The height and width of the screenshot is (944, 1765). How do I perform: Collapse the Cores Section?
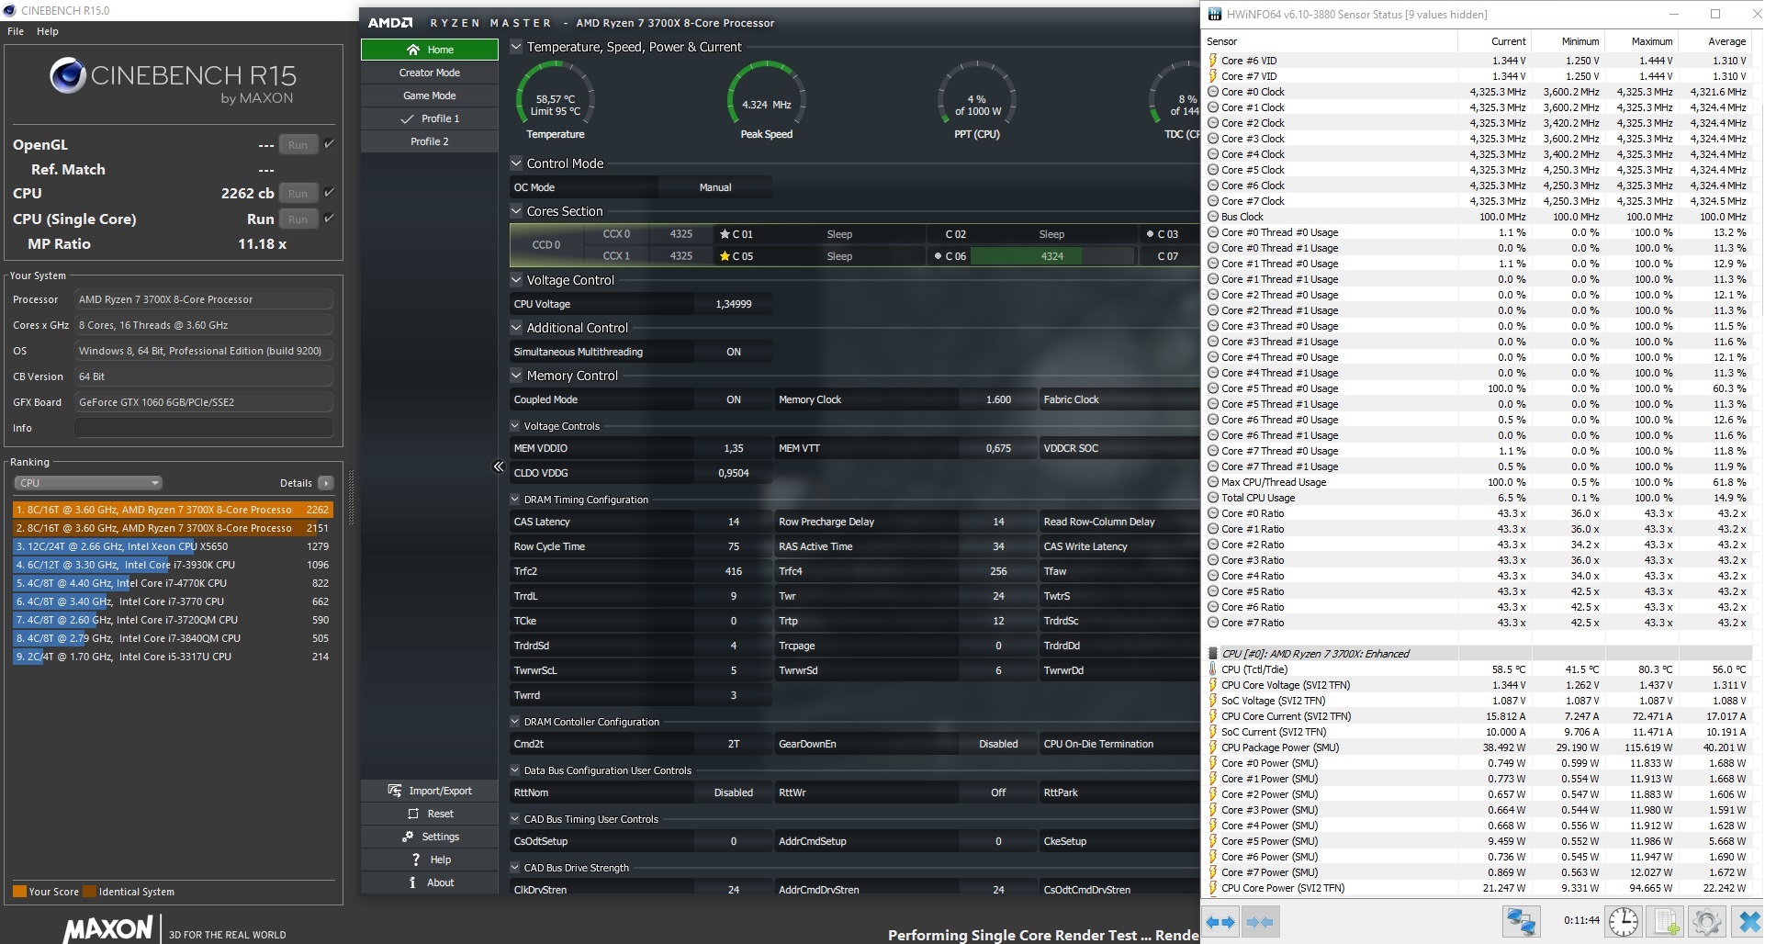(516, 211)
